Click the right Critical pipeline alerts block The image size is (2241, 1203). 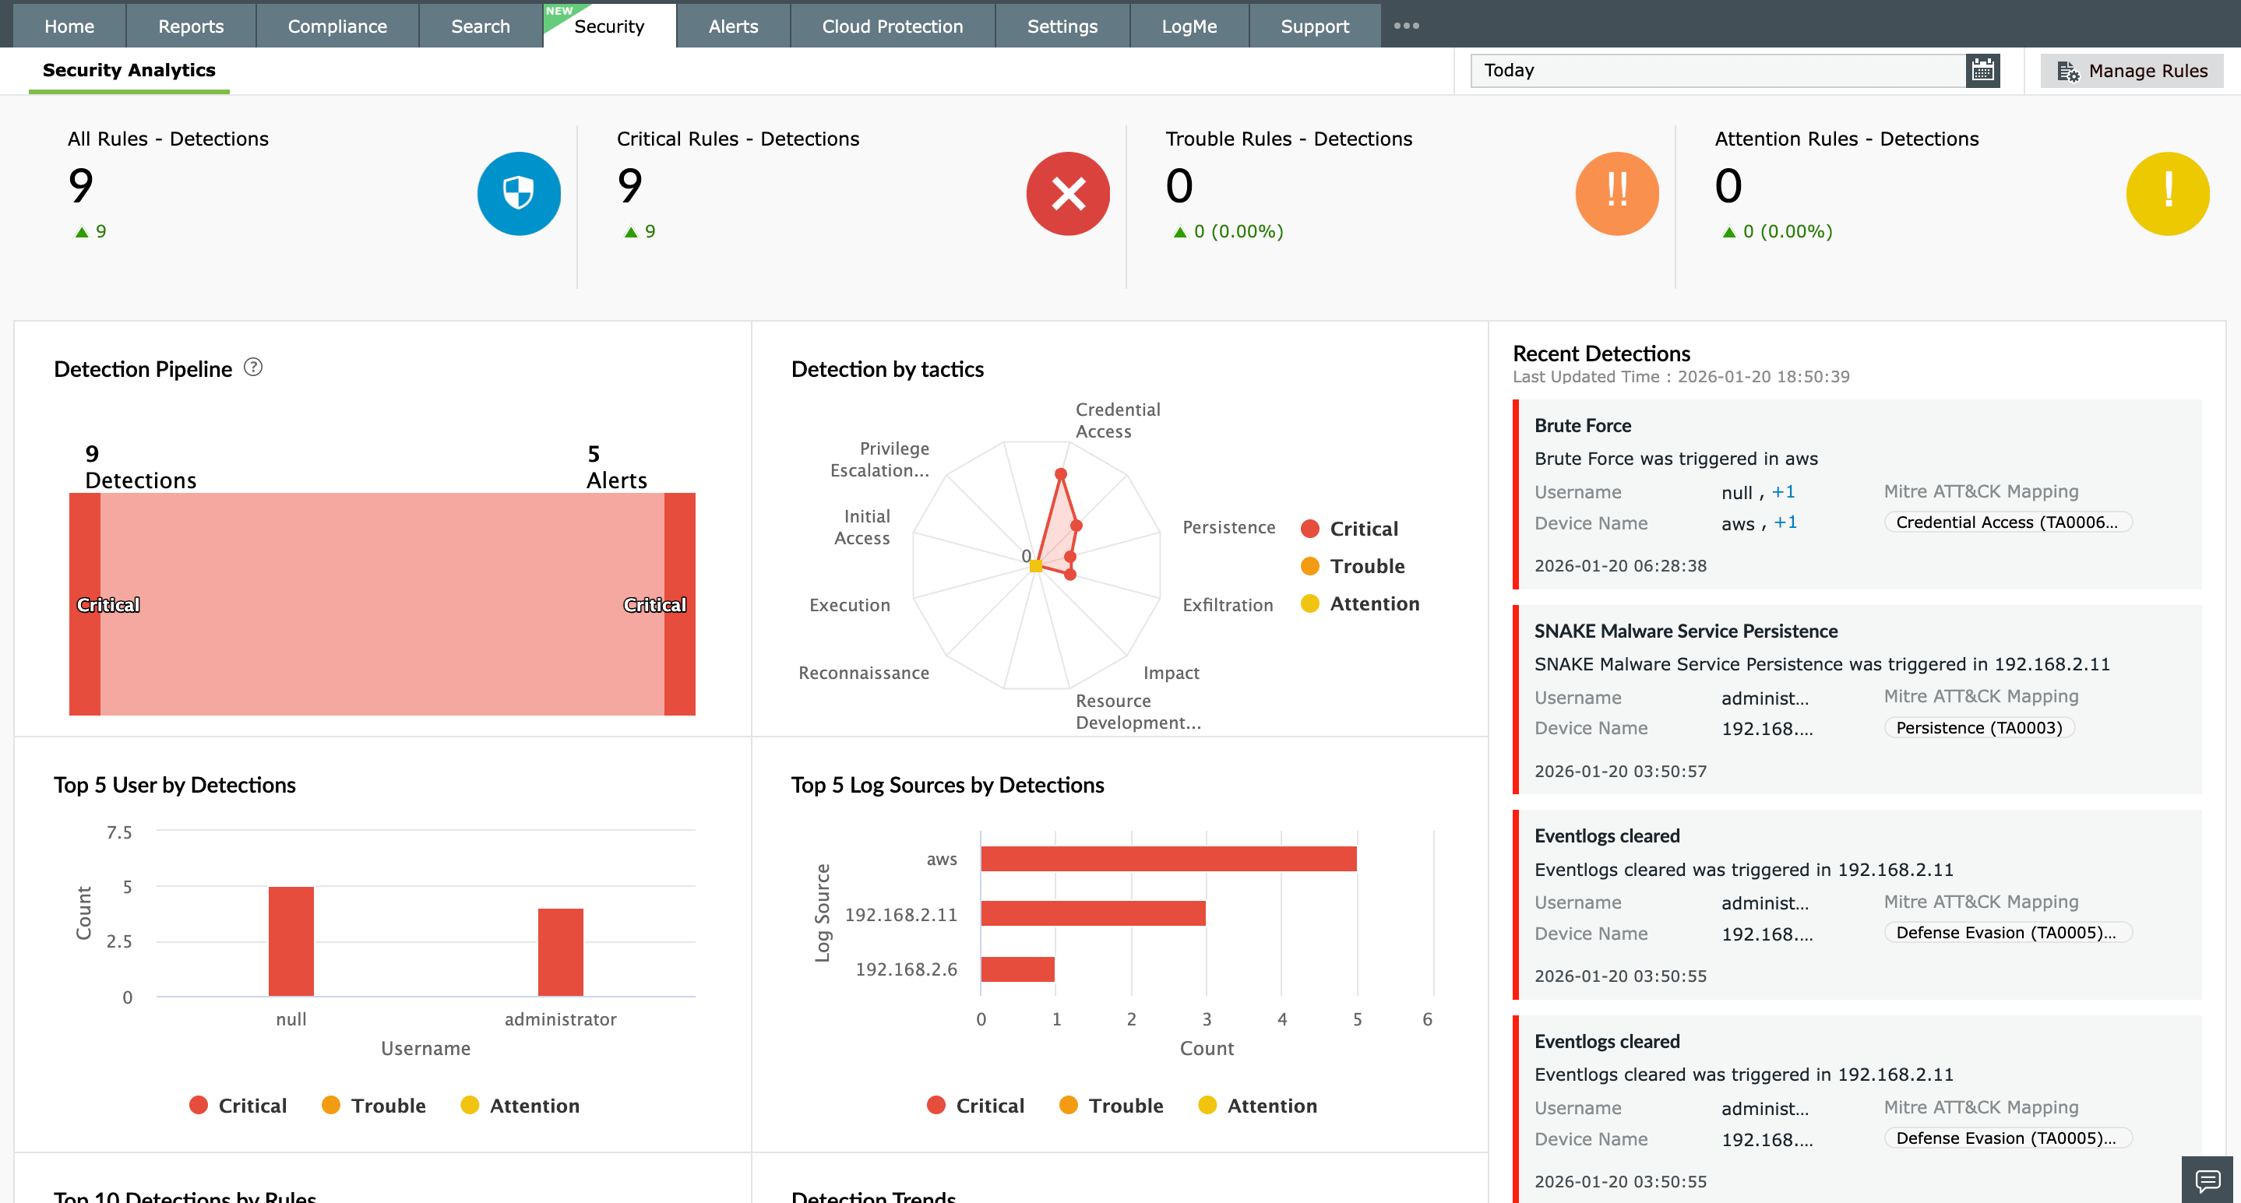coord(679,604)
